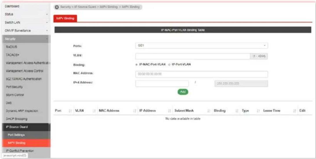Sort table by IP Address column arrows
This screenshot has width=316, height=159.
pyautogui.click(x=170, y=111)
